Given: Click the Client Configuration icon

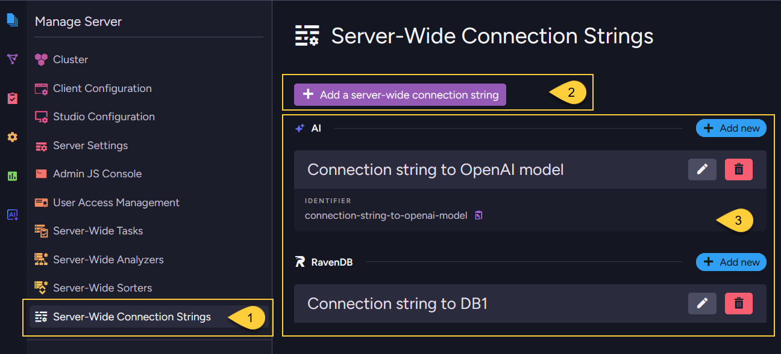Looking at the screenshot, I should [41, 88].
